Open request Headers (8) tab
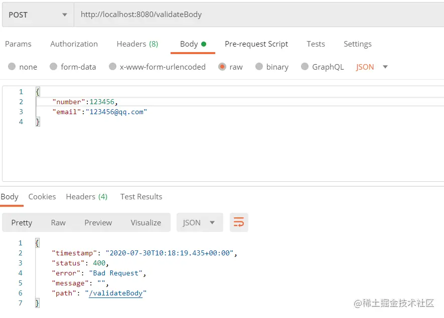Screen dimensions: 444x318 click(137, 44)
